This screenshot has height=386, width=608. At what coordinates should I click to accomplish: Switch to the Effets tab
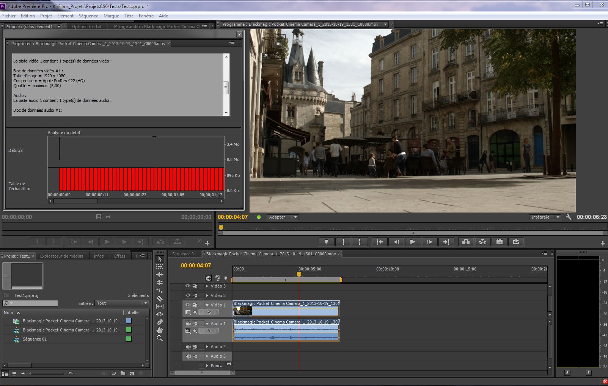click(119, 256)
